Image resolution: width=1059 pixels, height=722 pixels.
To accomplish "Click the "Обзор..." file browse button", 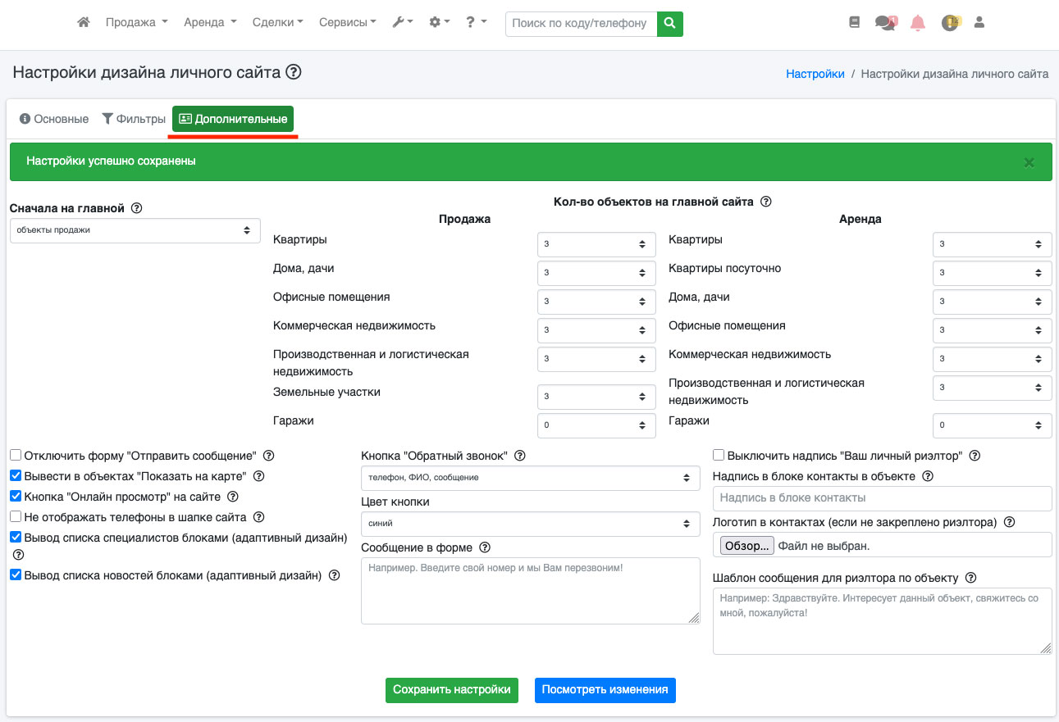I will [x=746, y=546].
